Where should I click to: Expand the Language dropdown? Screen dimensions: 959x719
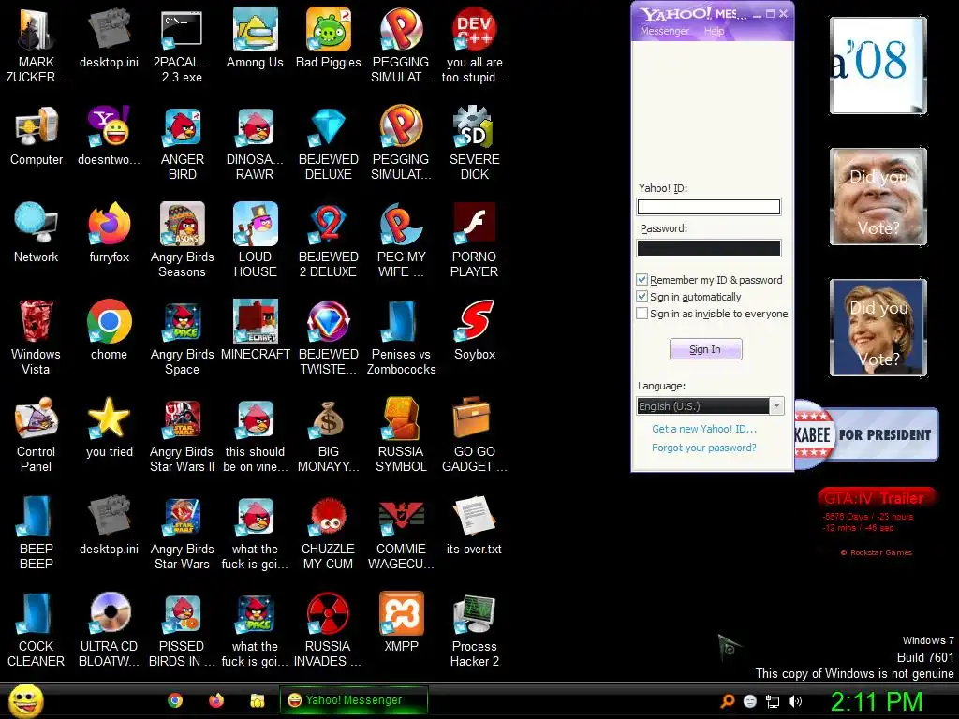point(776,406)
